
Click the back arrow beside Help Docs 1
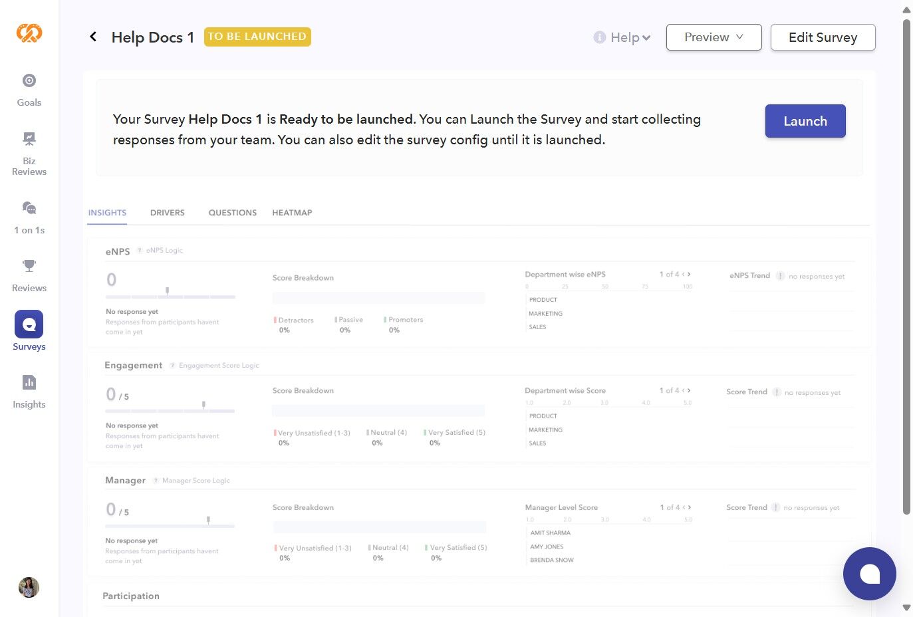click(93, 37)
